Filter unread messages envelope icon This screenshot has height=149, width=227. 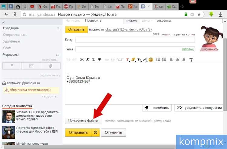tap(31, 66)
